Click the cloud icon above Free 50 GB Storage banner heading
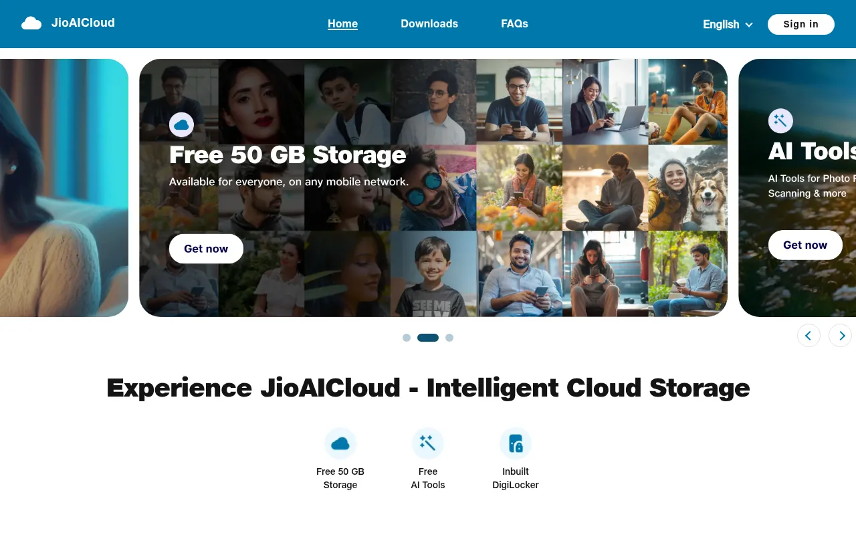856x535 pixels. click(x=181, y=124)
